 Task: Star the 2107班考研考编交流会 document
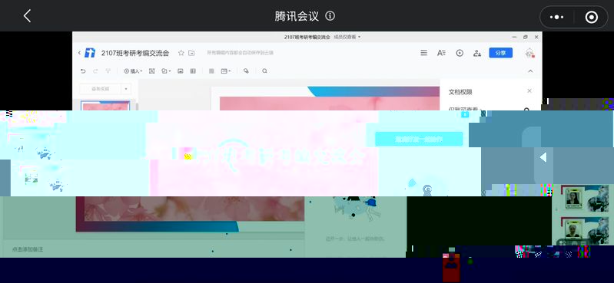point(181,53)
